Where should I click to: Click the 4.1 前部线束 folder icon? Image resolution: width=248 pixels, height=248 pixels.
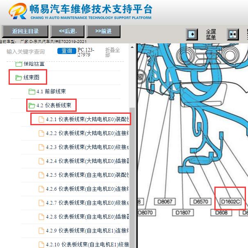(x=32, y=92)
